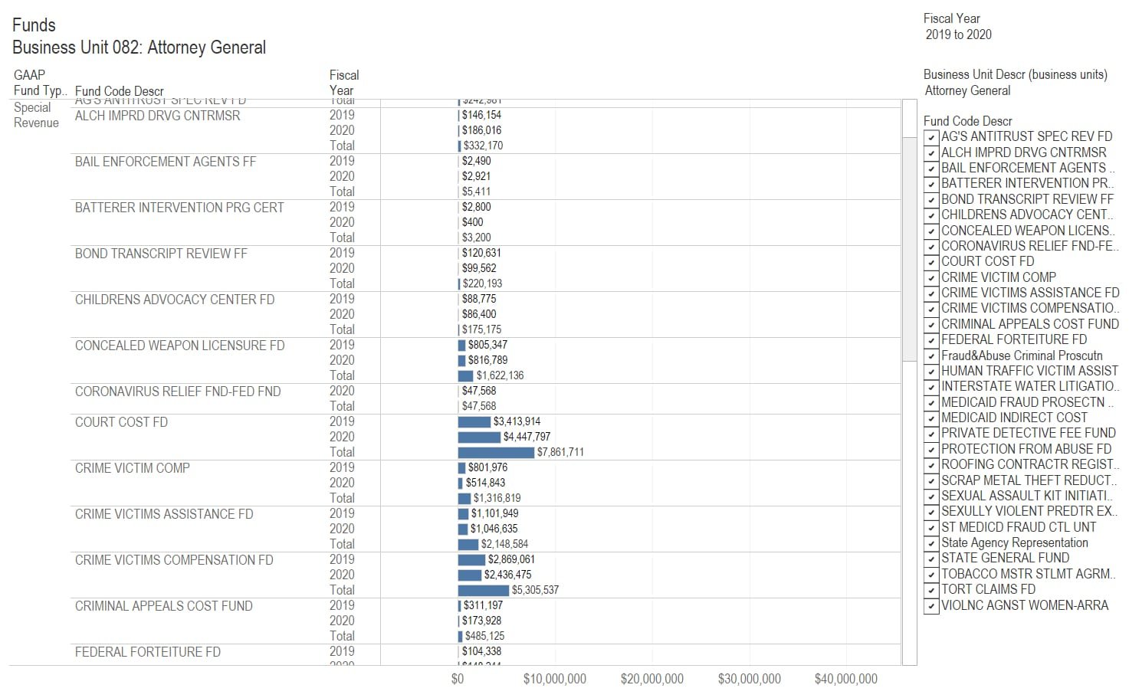Click the Fund Code Descr table column header
The height and width of the screenshot is (698, 1129).
[x=120, y=91]
